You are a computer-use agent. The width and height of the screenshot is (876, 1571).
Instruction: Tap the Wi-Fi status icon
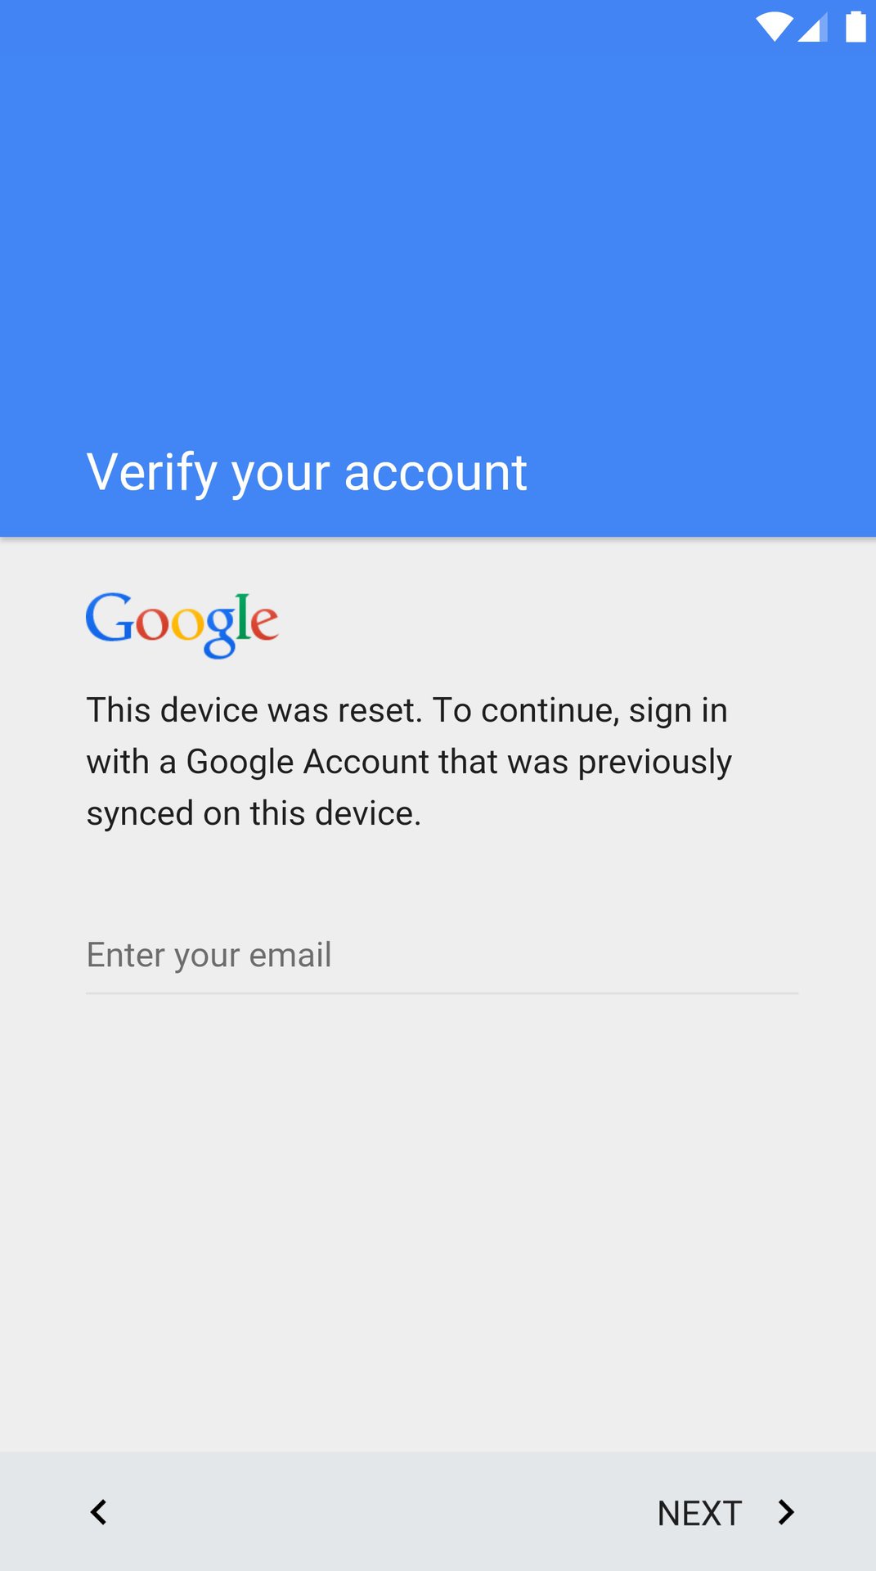773,26
